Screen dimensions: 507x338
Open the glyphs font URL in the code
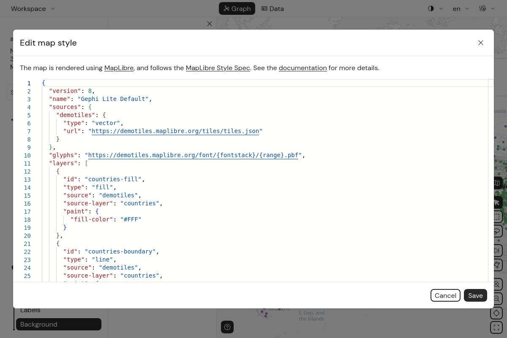point(194,155)
